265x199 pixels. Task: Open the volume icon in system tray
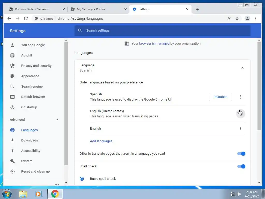point(239,194)
